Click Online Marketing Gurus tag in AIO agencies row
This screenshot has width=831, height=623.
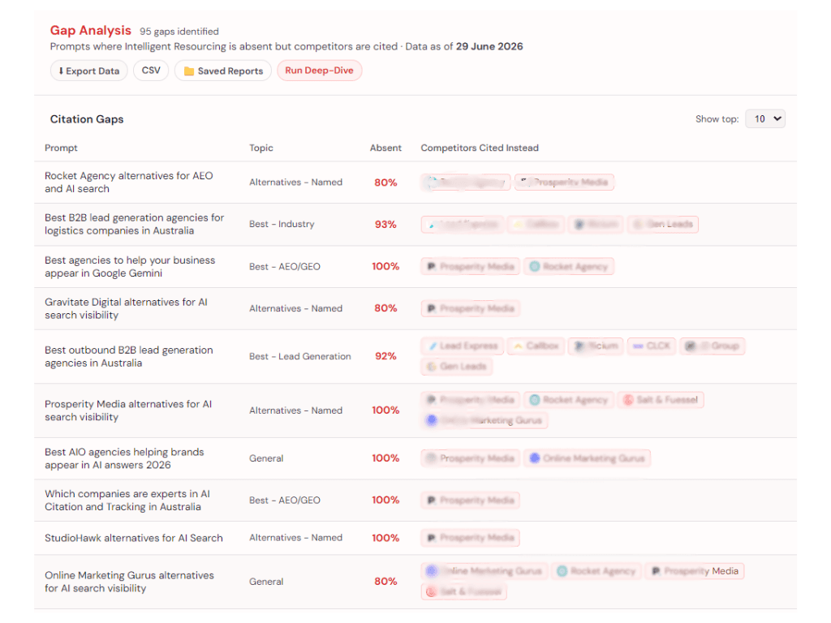pyautogui.click(x=588, y=458)
